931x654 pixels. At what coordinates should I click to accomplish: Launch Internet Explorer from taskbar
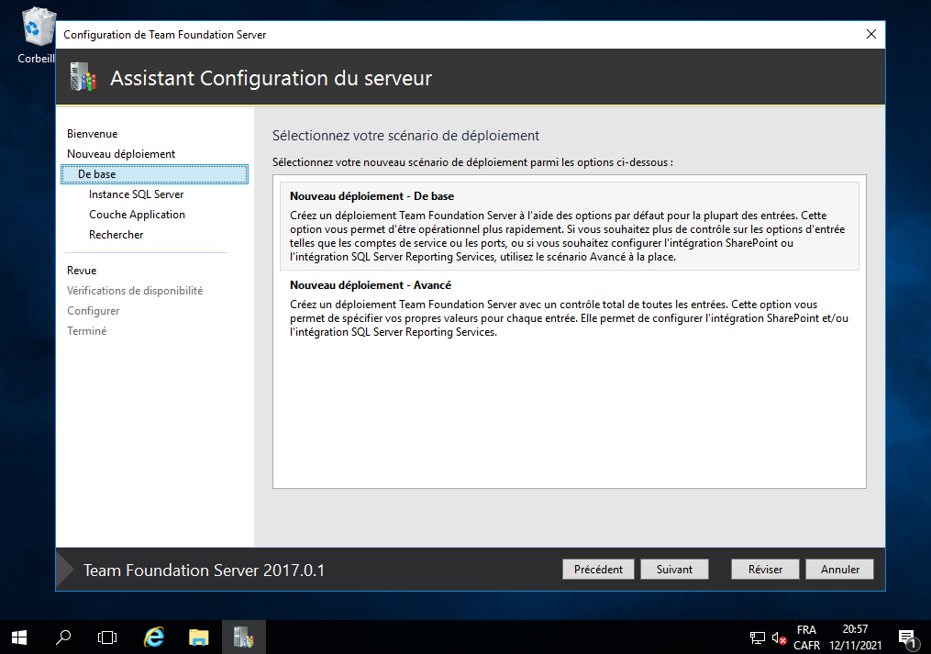tap(154, 637)
